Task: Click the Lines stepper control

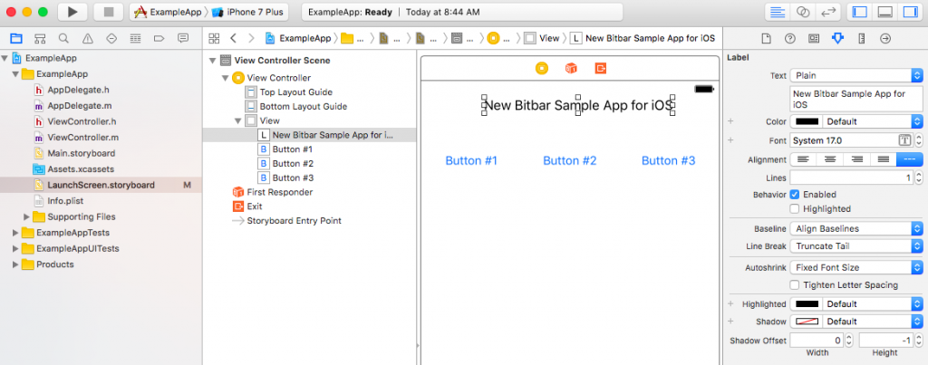Action: [x=919, y=178]
